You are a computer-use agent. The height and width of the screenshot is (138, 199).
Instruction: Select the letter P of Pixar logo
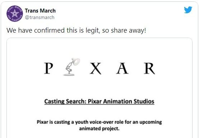click(x=48, y=68)
